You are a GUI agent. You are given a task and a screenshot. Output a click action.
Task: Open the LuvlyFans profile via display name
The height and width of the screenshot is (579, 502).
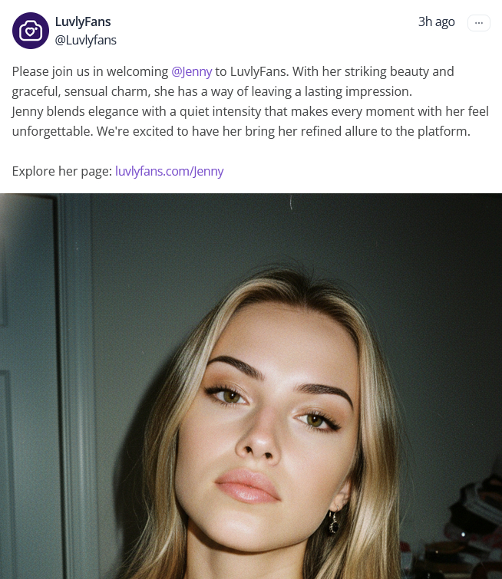tap(83, 21)
